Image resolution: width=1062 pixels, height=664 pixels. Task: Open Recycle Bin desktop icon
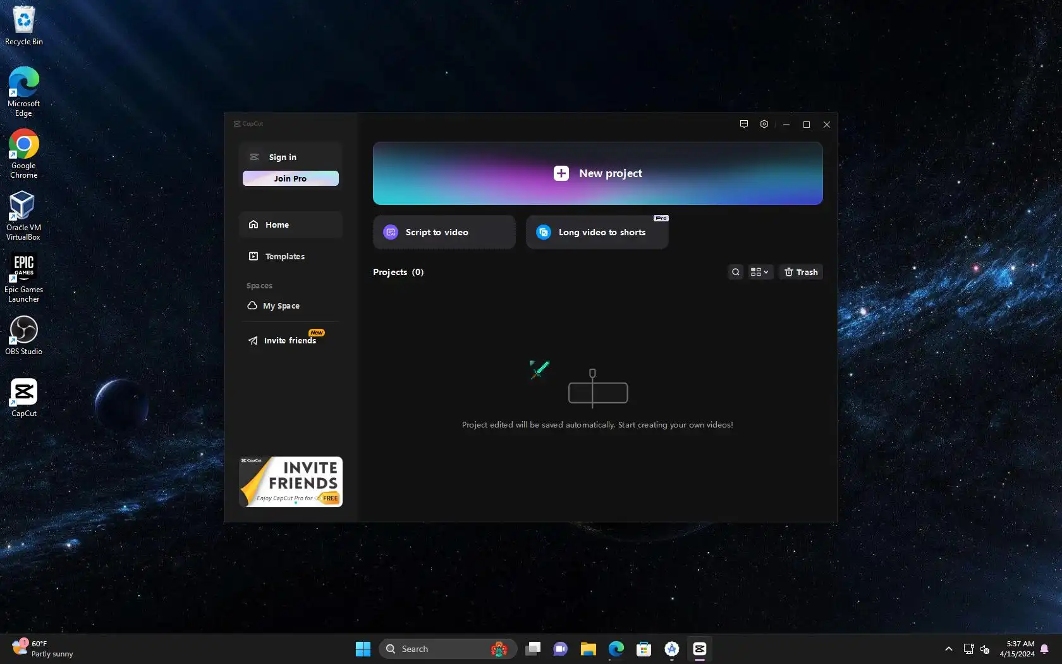[x=24, y=26]
